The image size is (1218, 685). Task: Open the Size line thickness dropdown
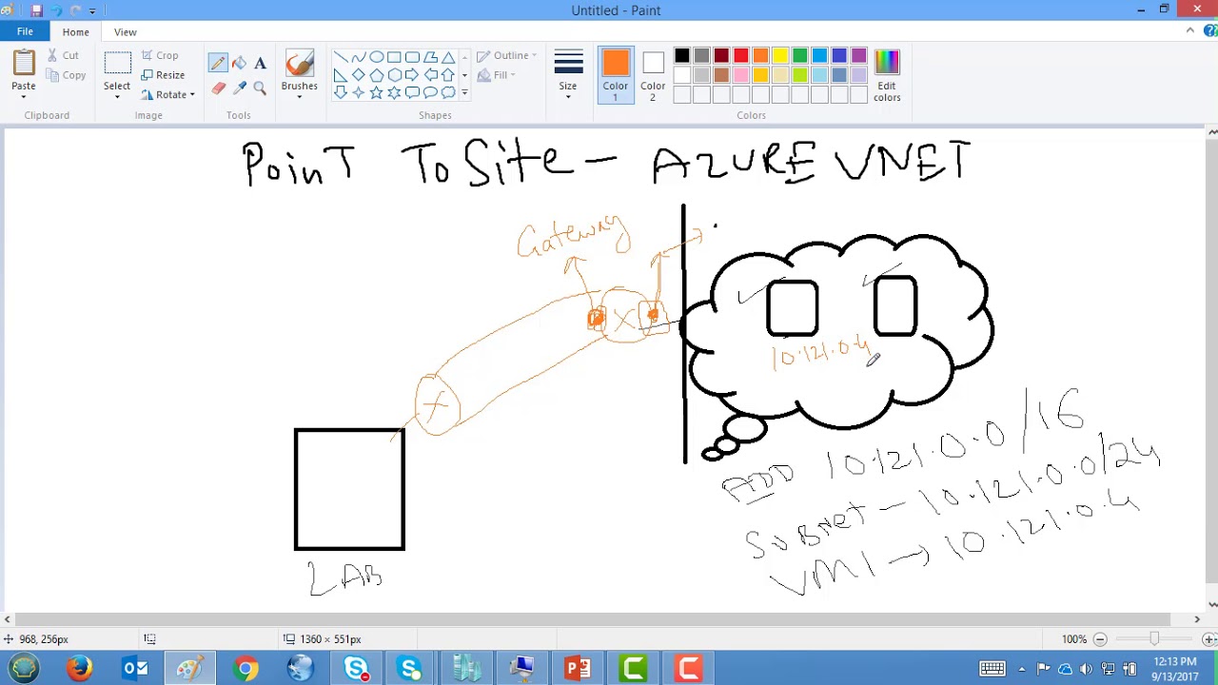point(568,75)
